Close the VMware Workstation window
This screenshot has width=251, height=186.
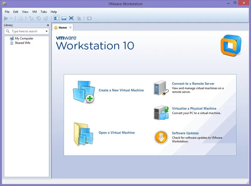[x=244, y=3]
